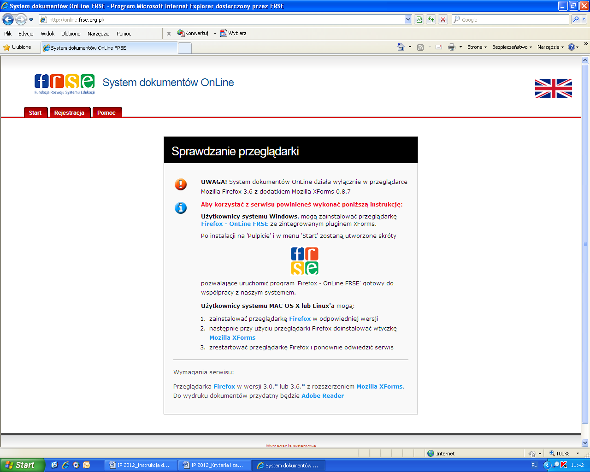
Task: Click the Home page icon
Action: [401, 47]
